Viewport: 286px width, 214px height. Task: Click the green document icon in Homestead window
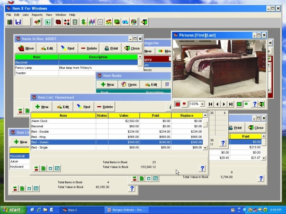click(x=43, y=169)
